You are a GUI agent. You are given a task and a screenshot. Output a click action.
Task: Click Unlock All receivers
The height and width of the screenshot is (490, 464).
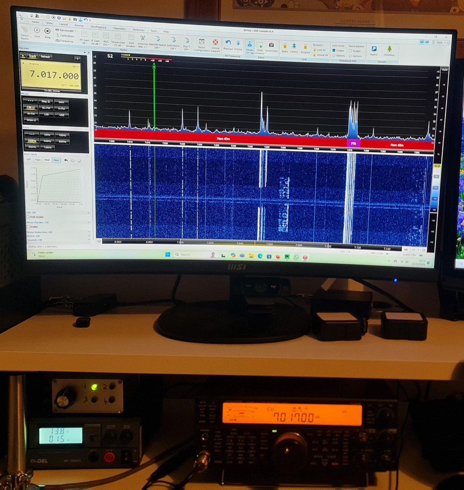tap(320, 55)
